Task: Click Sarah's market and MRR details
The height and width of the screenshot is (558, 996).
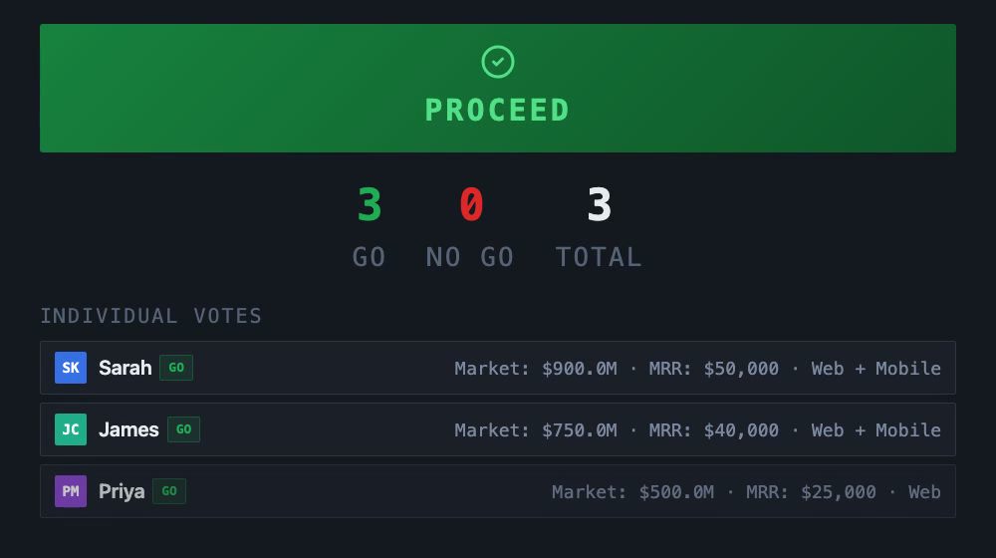Action: point(697,369)
